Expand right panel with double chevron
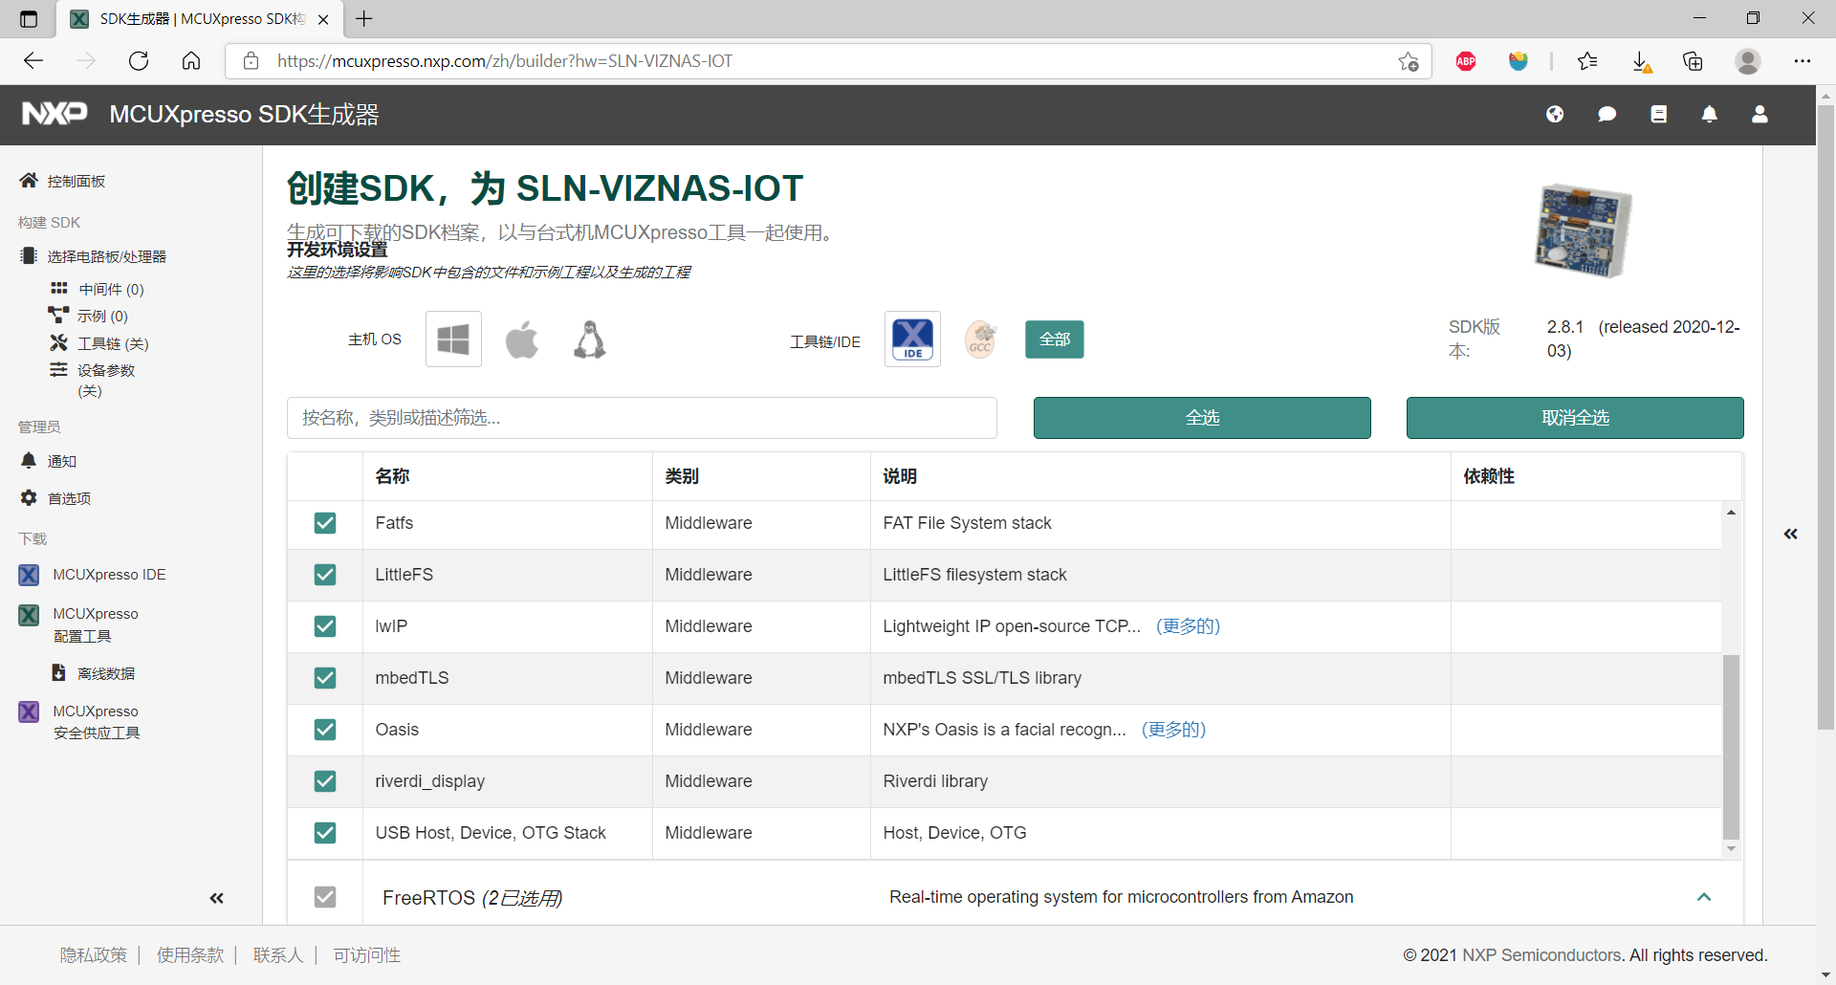The height and width of the screenshot is (985, 1836). point(1791,534)
